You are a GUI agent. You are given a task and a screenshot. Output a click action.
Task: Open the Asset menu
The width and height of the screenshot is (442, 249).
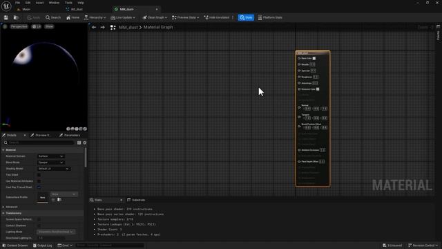point(40,3)
